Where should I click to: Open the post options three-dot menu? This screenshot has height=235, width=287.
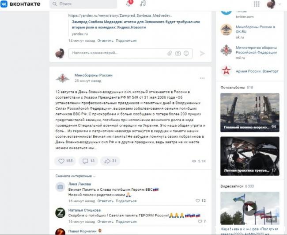202,78
